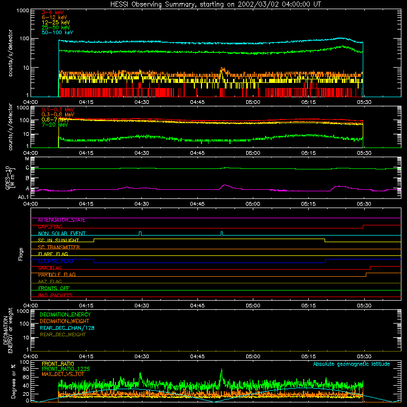This screenshot has width=407, height=407.
Task: Click the SC_IN_SUNLIGHT flag label
Action: tap(59, 240)
